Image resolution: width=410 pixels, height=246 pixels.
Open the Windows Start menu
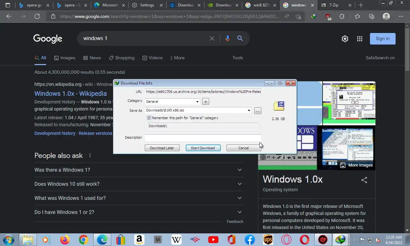(8, 240)
